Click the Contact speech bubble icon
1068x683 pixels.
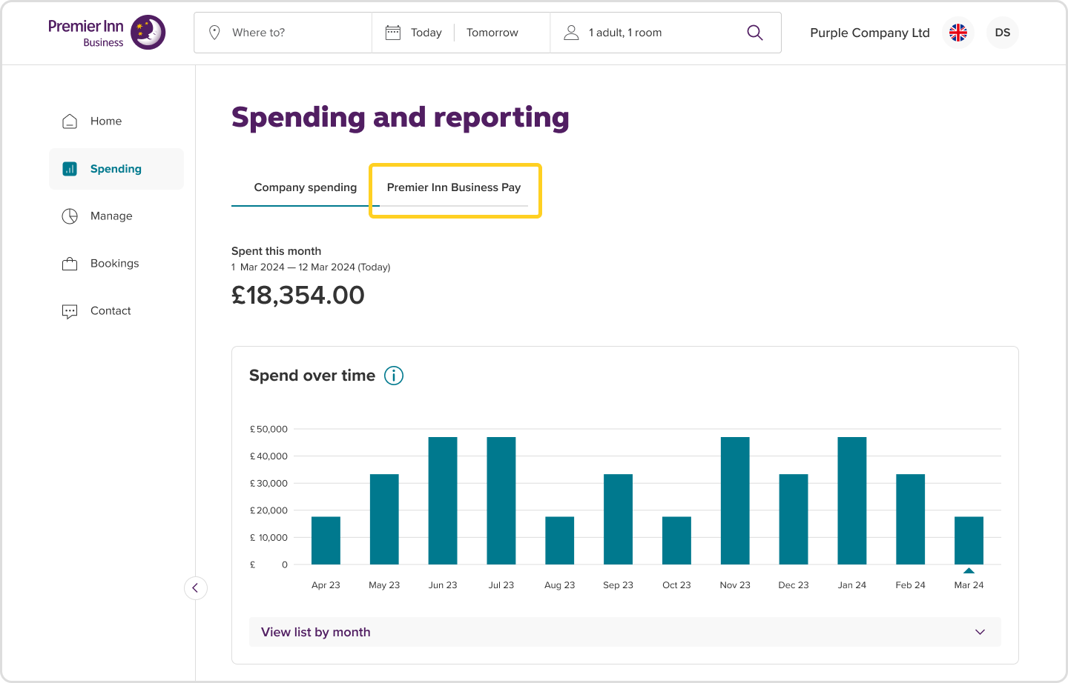click(70, 311)
